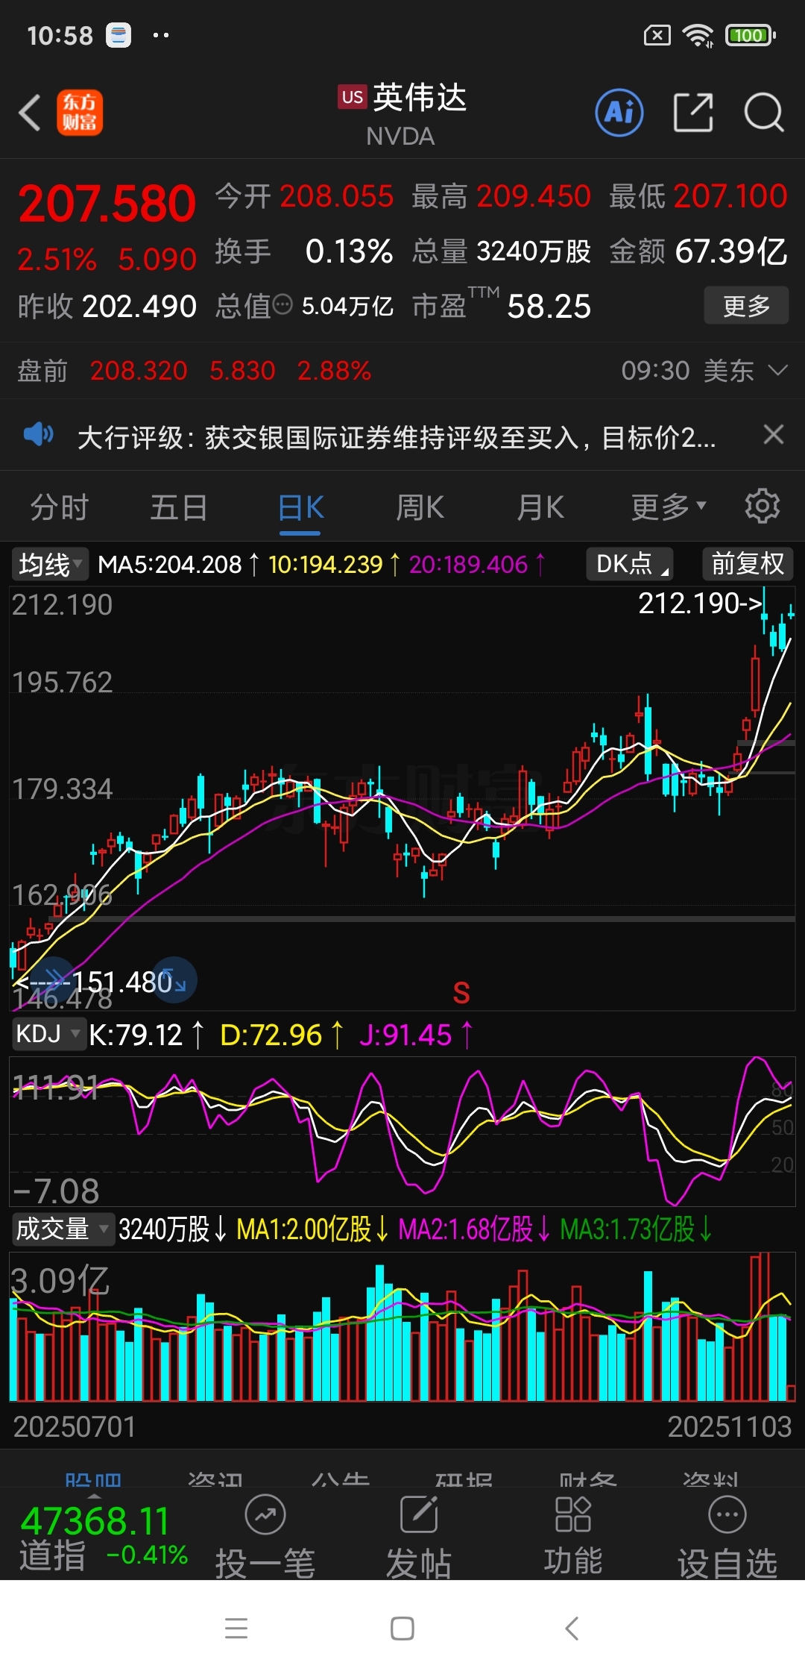Viewport: 805px width, 1677px height.
Task: Switch to 月K chart tab
Action: (x=540, y=507)
